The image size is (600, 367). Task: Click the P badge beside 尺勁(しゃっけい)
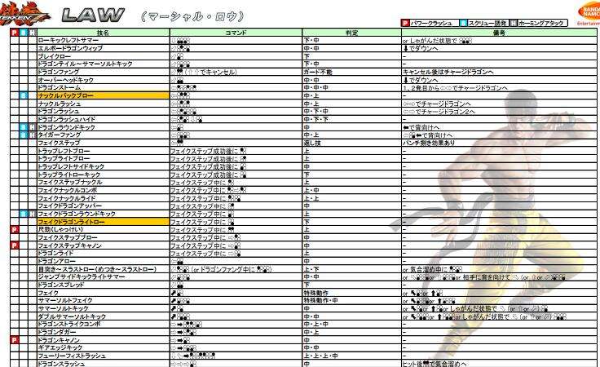point(15,229)
